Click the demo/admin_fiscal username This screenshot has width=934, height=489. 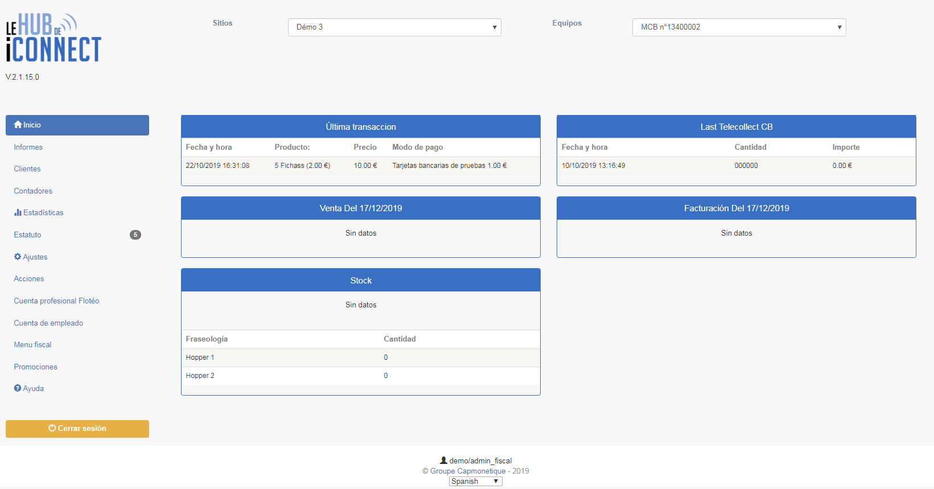[480, 461]
